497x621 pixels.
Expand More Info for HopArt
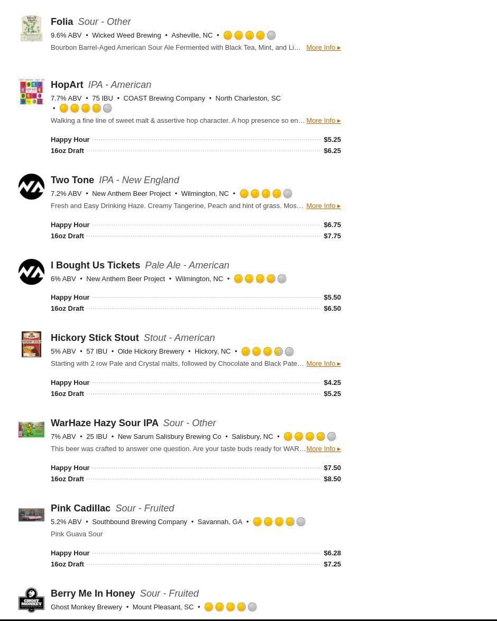point(323,121)
